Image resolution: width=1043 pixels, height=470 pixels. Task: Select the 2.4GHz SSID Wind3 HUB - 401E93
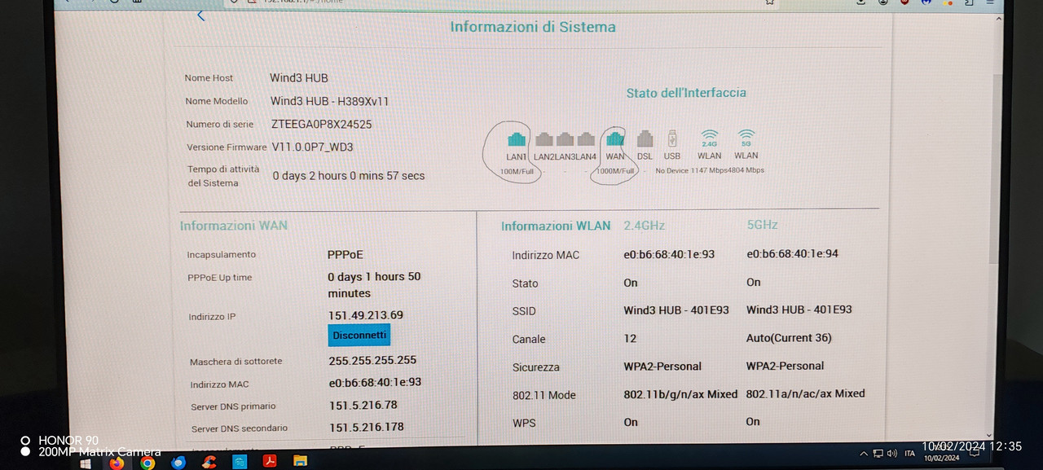(676, 310)
